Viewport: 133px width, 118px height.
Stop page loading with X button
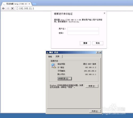tap(13, 9)
